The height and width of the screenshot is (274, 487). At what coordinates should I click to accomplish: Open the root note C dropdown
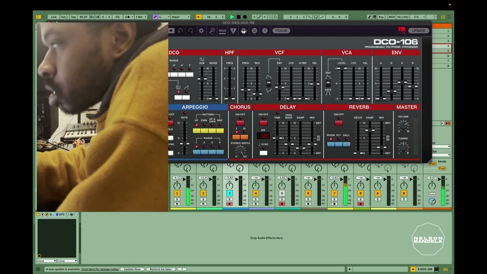click(164, 17)
